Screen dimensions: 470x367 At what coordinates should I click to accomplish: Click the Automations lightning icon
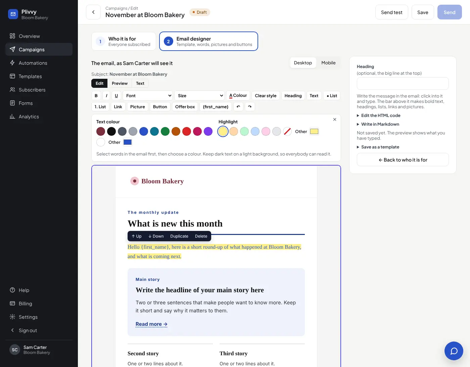point(12,63)
